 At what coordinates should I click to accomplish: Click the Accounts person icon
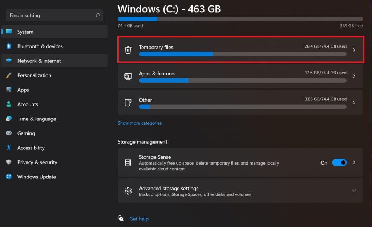(9, 104)
